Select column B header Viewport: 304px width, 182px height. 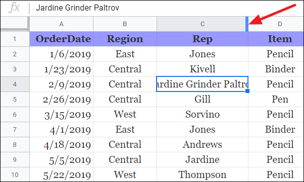click(x=125, y=24)
